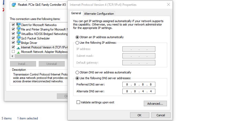The image size is (238, 121).
Task: Open the Advanced settings button
Action: click(x=155, y=104)
